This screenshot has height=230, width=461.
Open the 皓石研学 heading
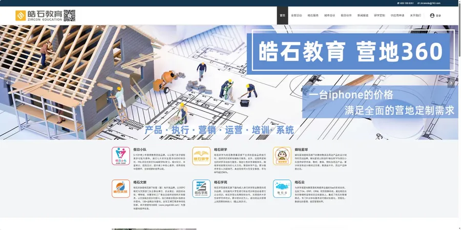pyautogui.click(x=220, y=150)
